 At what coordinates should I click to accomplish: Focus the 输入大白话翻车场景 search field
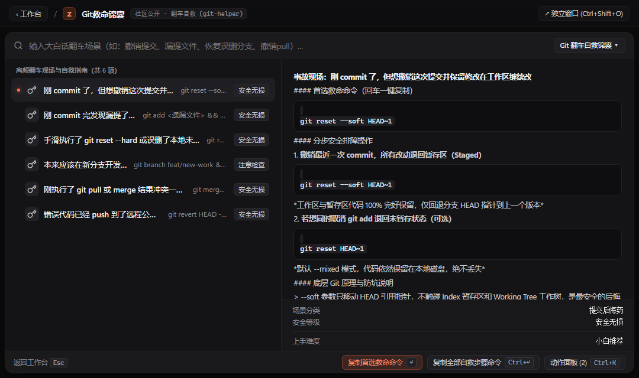coord(285,46)
